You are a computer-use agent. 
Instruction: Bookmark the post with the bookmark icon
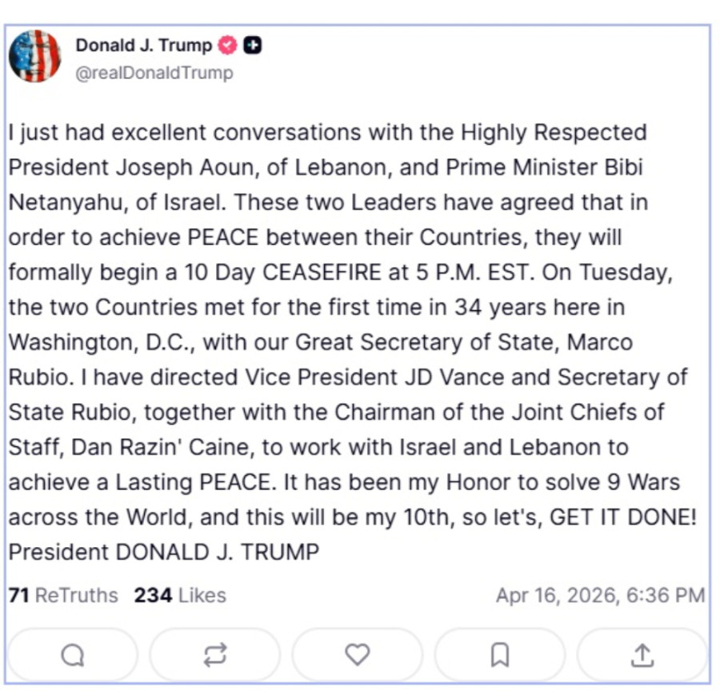(501, 653)
